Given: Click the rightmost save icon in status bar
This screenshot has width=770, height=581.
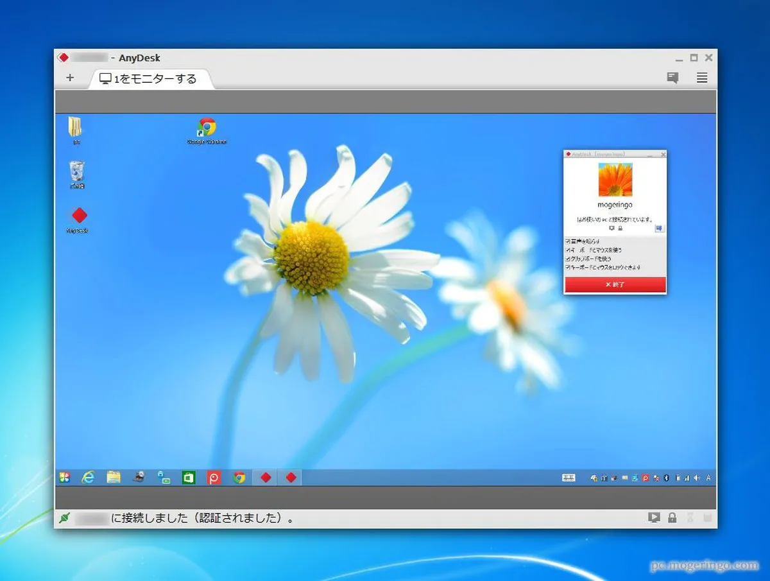Looking at the screenshot, I should click(x=708, y=517).
